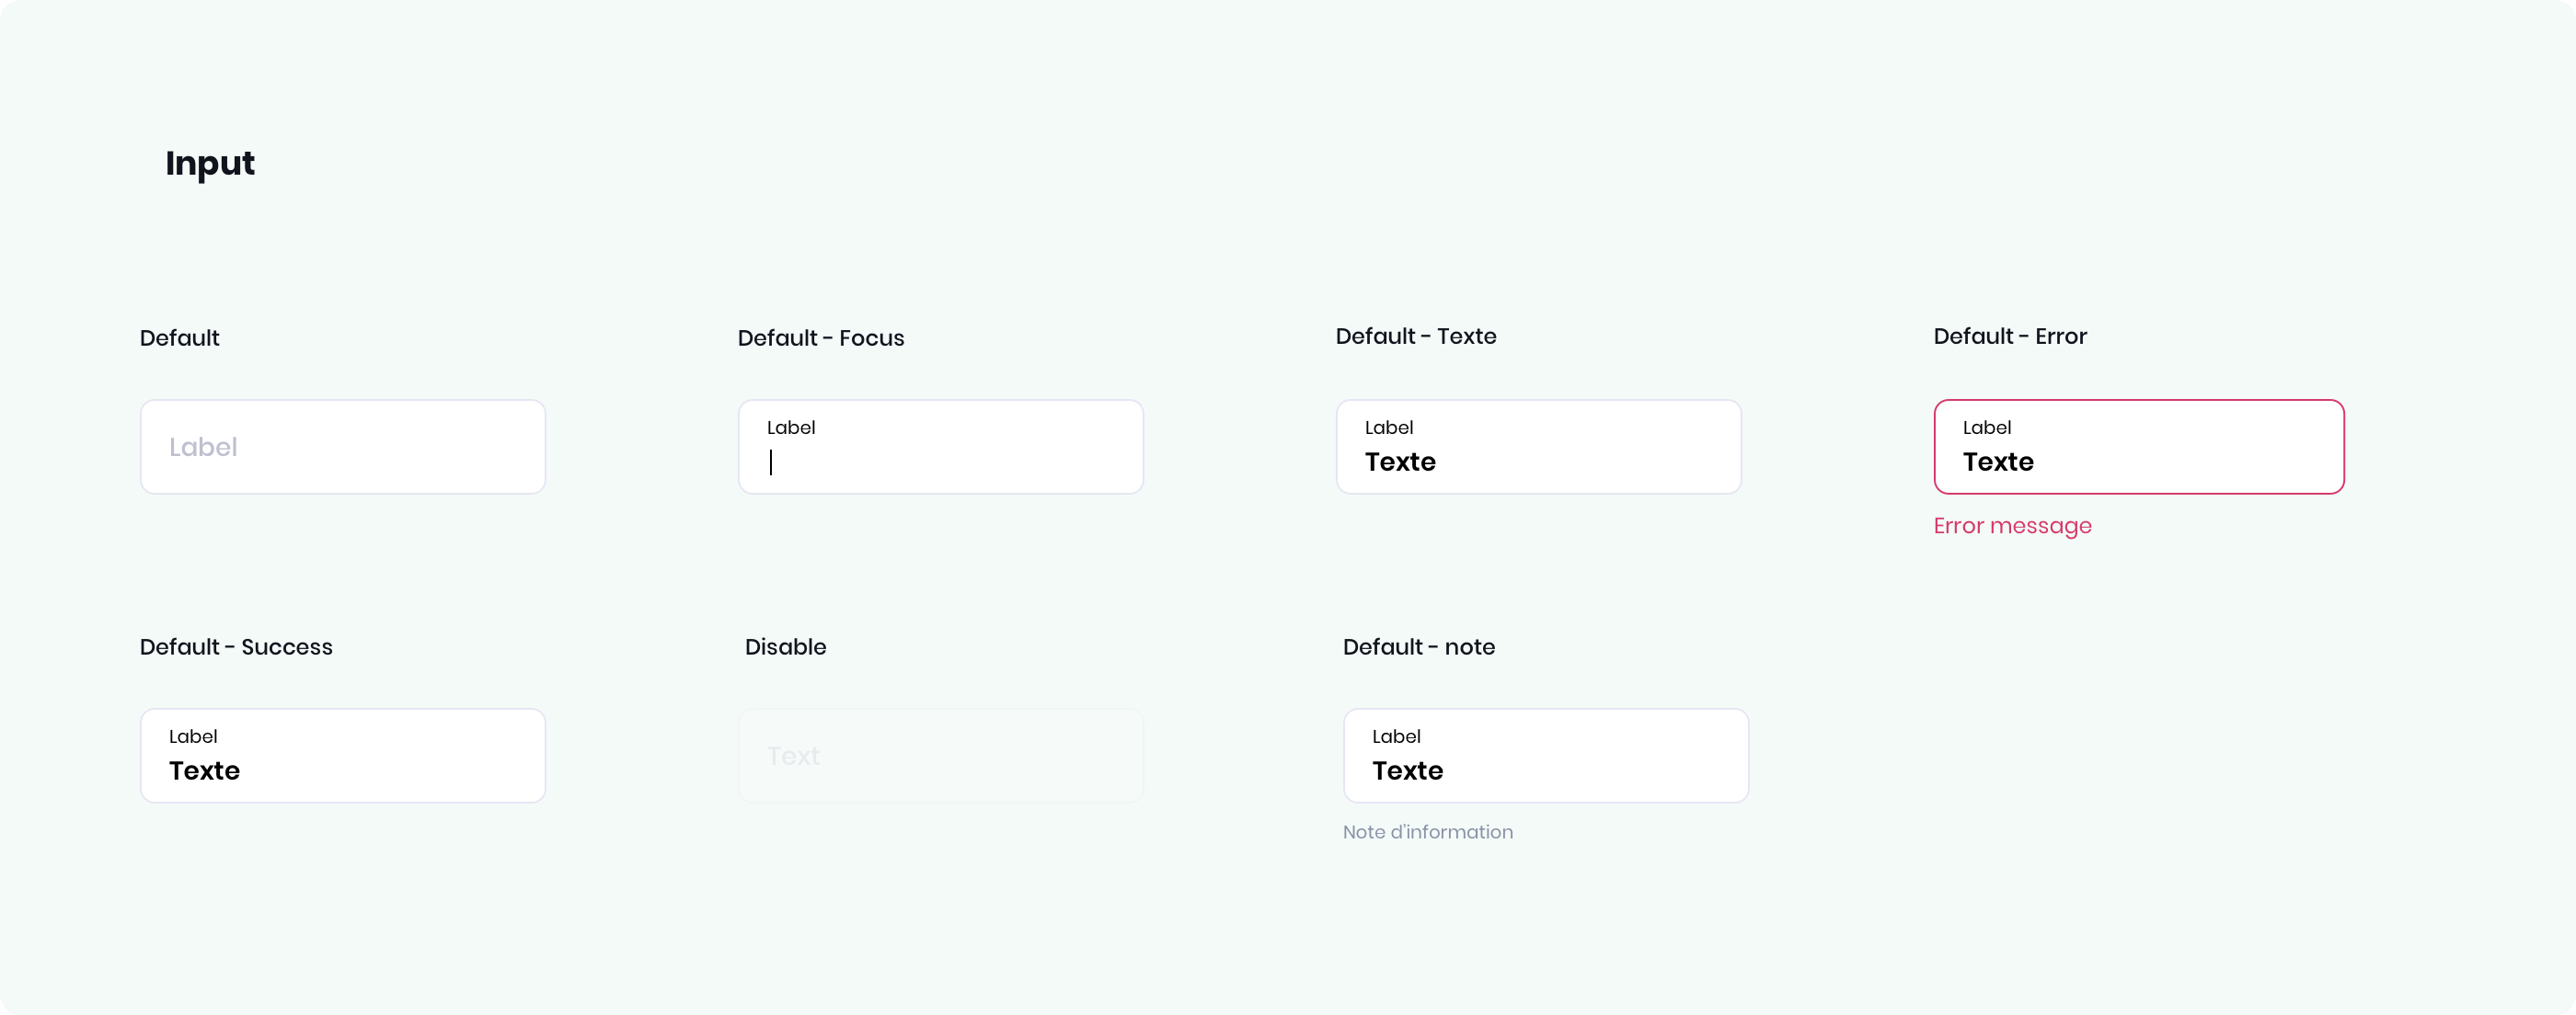Click the focused input showing a text cursor
The image size is (2576, 1015).
(x=940, y=448)
